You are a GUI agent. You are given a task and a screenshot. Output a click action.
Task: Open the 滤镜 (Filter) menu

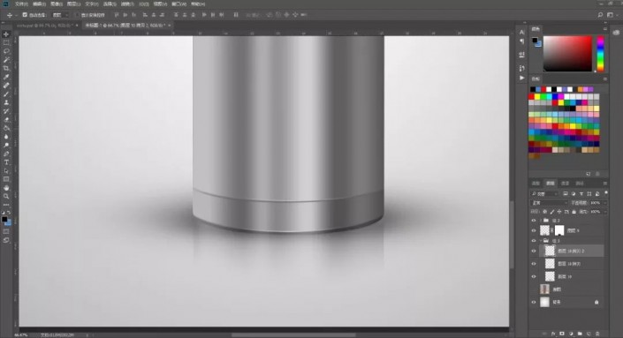click(127, 4)
